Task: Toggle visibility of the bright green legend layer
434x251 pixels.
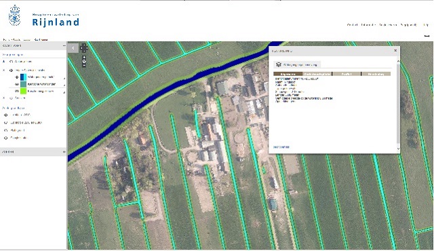Action: tap(17, 91)
